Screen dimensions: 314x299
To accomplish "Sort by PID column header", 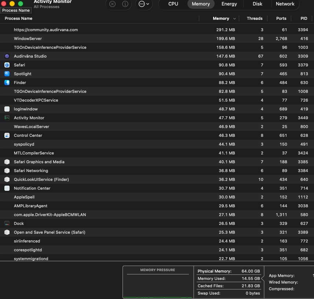I will coord(304,18).
